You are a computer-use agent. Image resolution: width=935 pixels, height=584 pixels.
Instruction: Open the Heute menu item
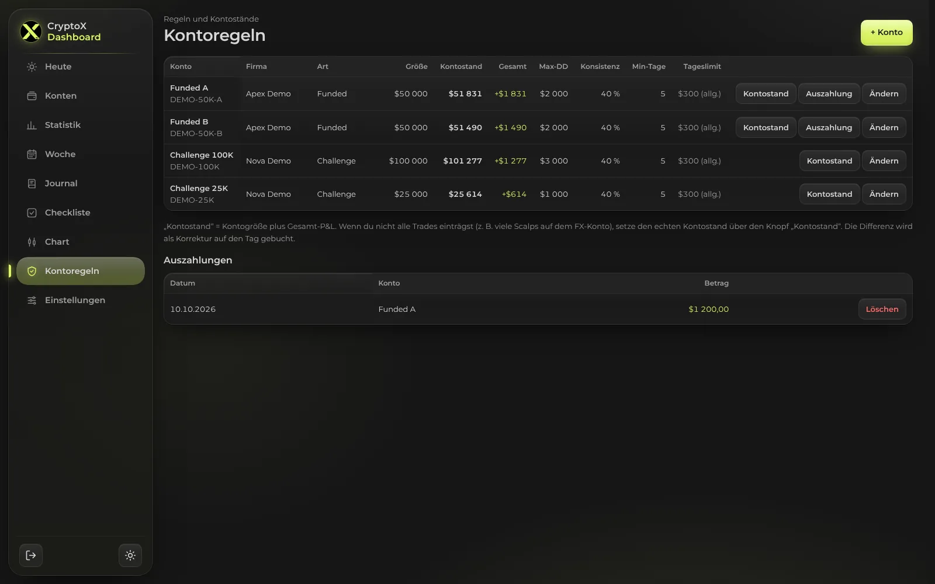click(x=81, y=67)
